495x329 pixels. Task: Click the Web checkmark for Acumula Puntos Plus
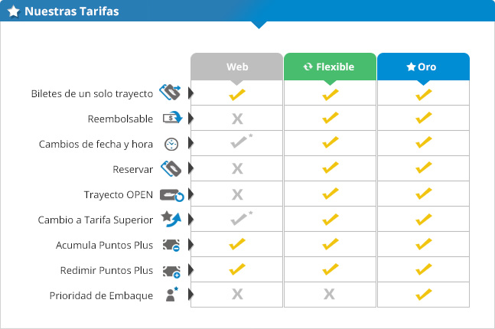pos(237,244)
